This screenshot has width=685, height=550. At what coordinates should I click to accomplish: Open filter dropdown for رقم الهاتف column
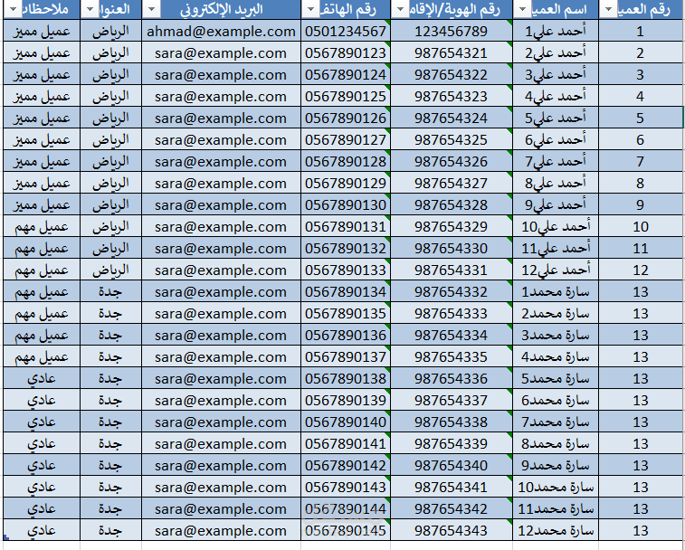coord(310,10)
